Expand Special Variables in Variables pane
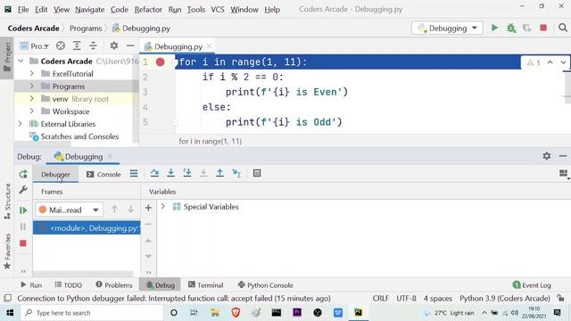 [163, 206]
